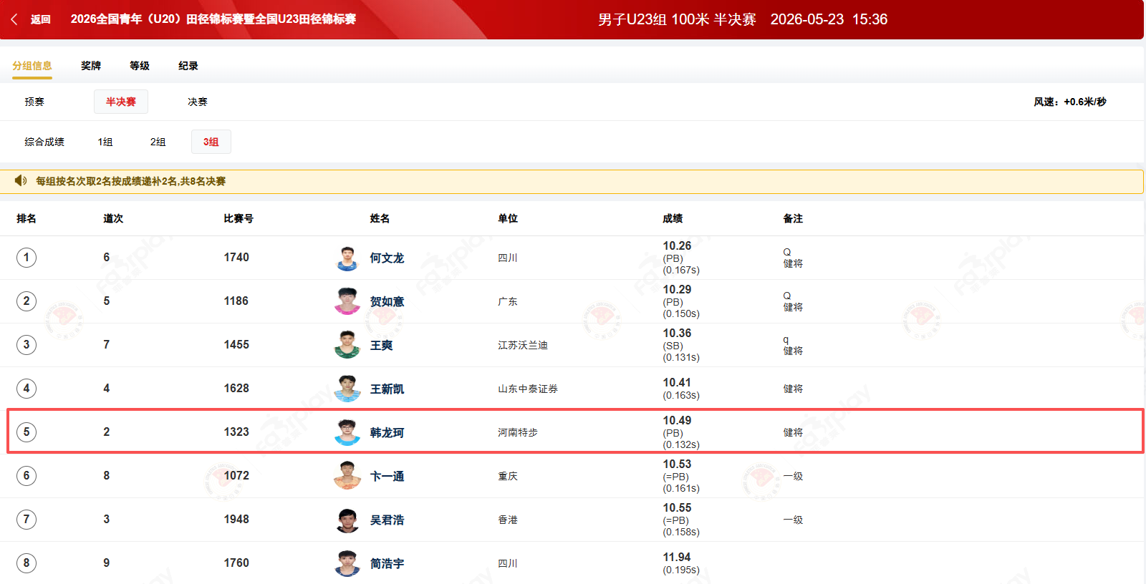Screen dimensions: 1146x584
Task: Open the 纪录 tab
Action: point(188,66)
